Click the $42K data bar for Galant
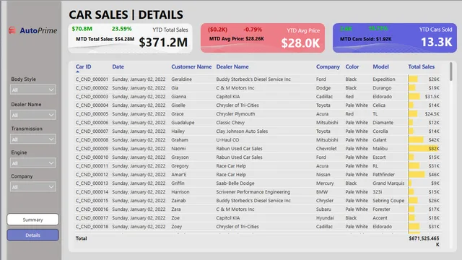This screenshot has height=260, width=462. pos(416,139)
